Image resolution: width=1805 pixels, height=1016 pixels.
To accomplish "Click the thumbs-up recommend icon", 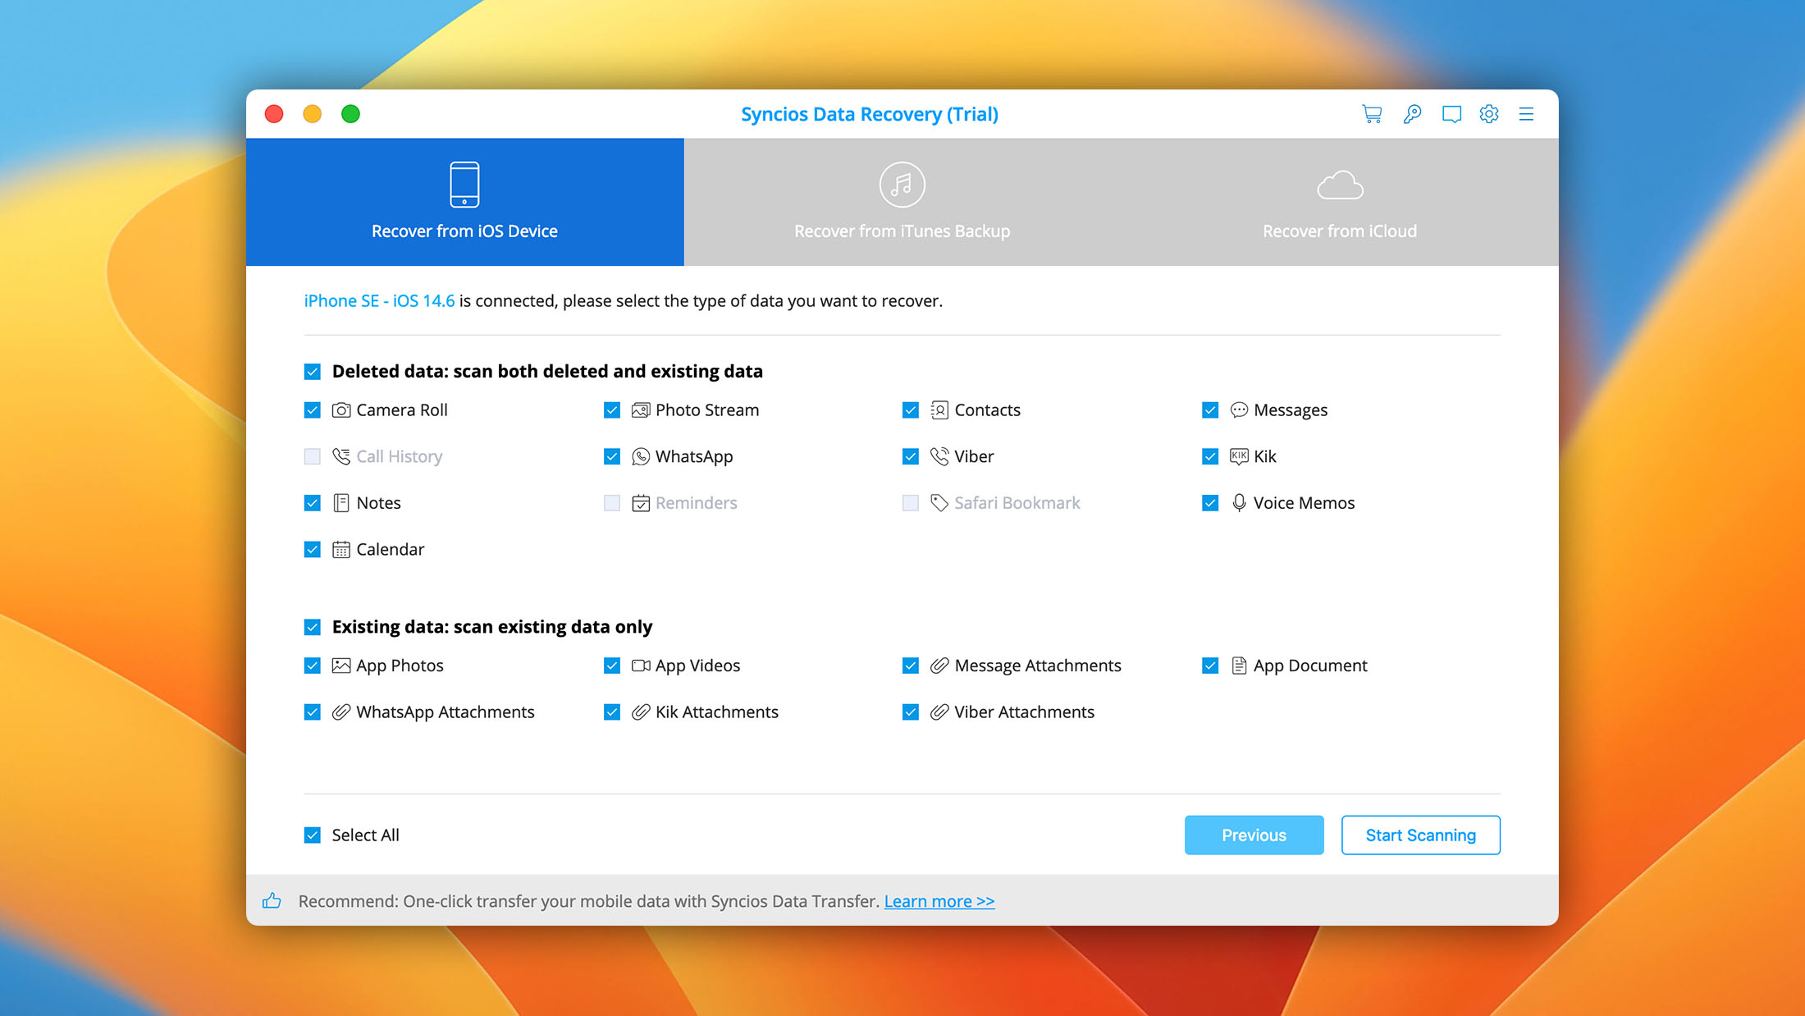I will click(272, 901).
